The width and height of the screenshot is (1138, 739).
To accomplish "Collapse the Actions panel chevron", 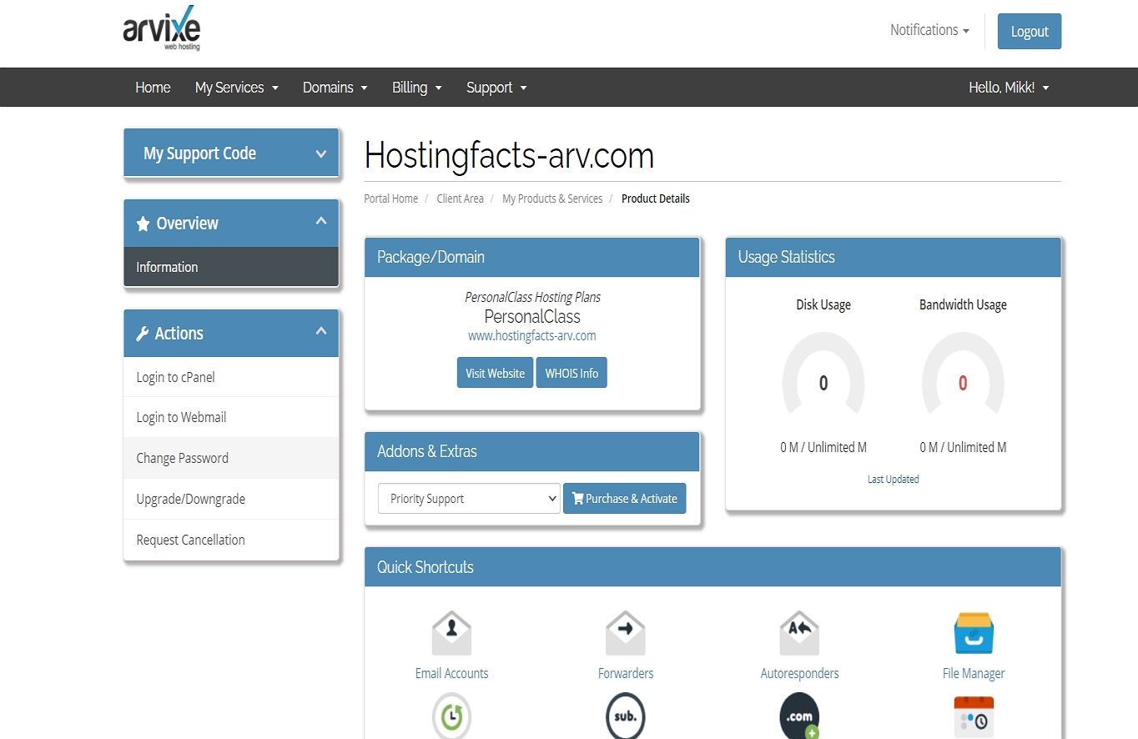I will [x=321, y=331].
